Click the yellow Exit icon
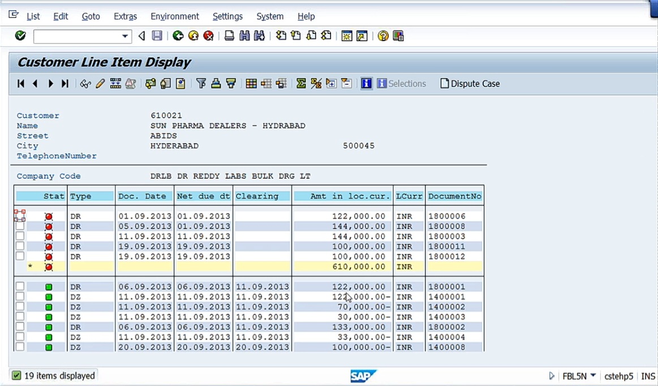The width and height of the screenshot is (658, 386). (x=193, y=36)
